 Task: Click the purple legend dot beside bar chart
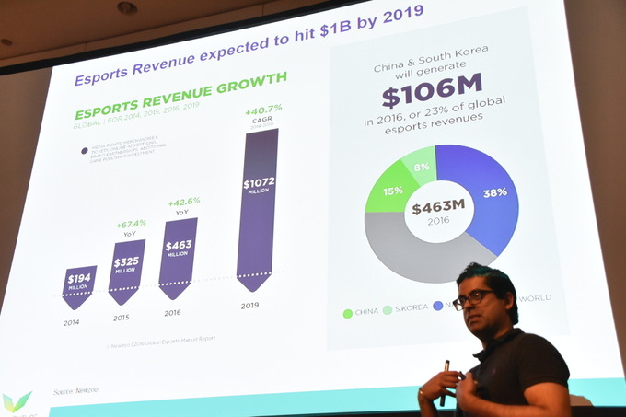pyautogui.click(x=85, y=151)
